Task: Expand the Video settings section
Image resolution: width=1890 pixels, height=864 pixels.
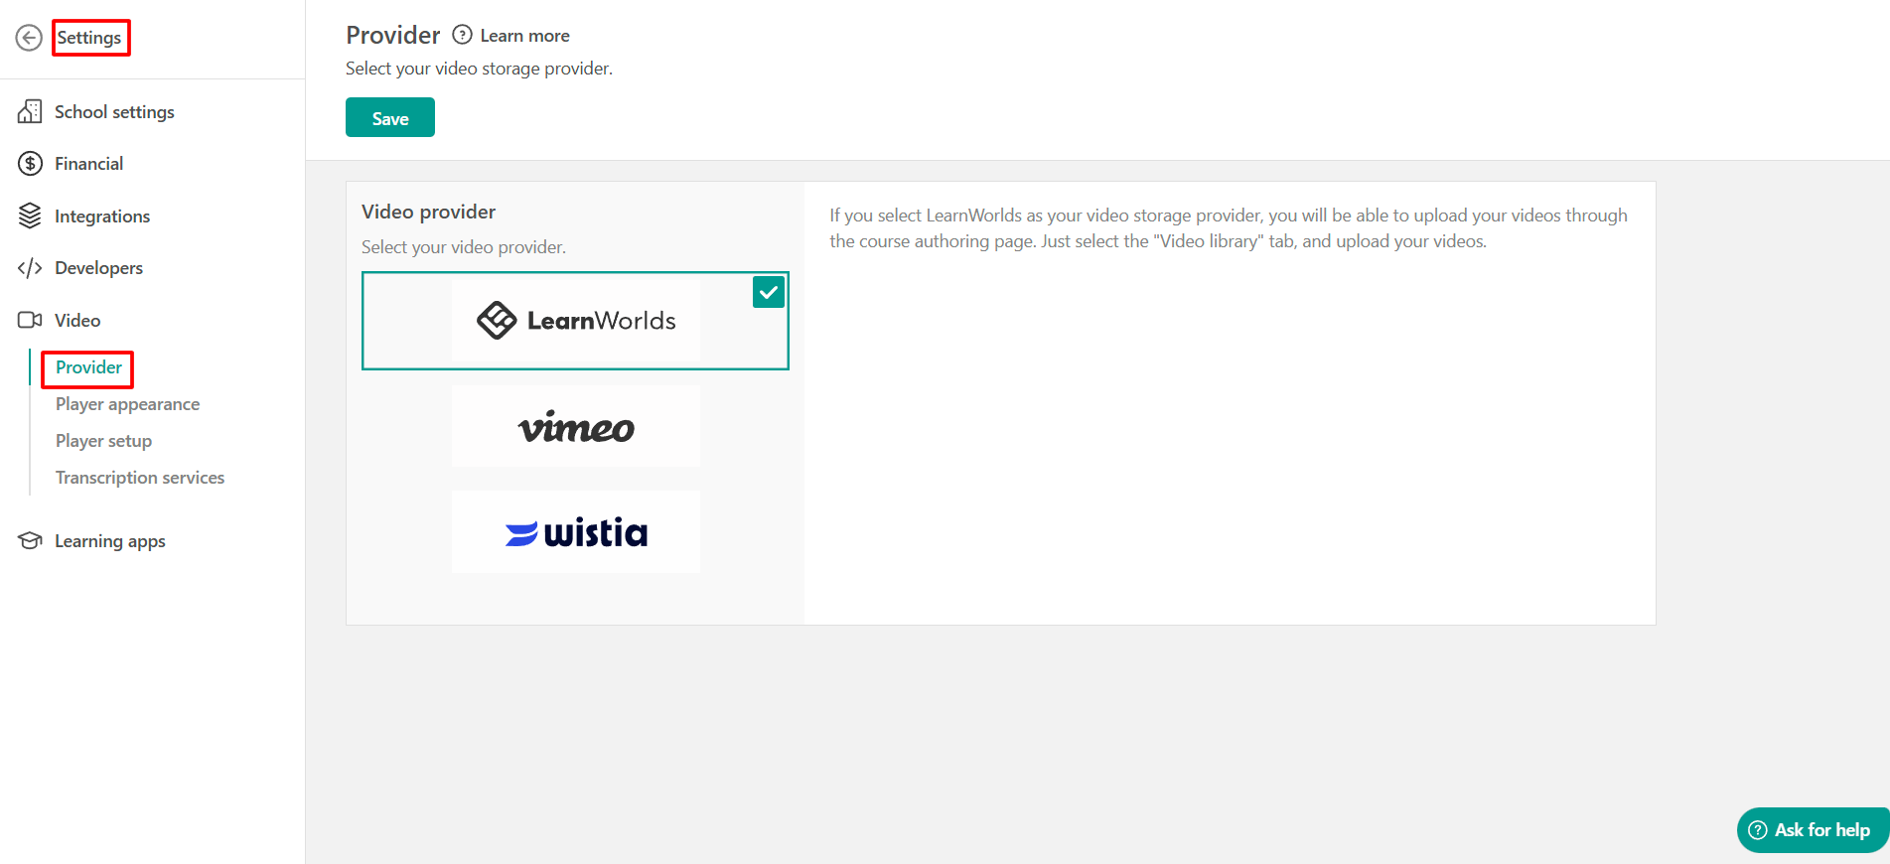Action: pyautogui.click(x=77, y=320)
